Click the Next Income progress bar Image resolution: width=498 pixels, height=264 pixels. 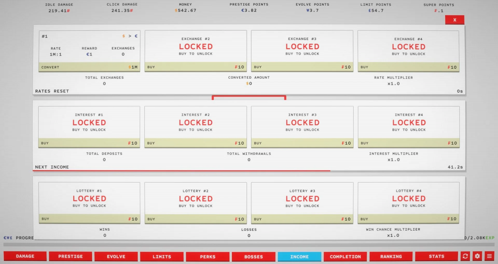click(249, 171)
